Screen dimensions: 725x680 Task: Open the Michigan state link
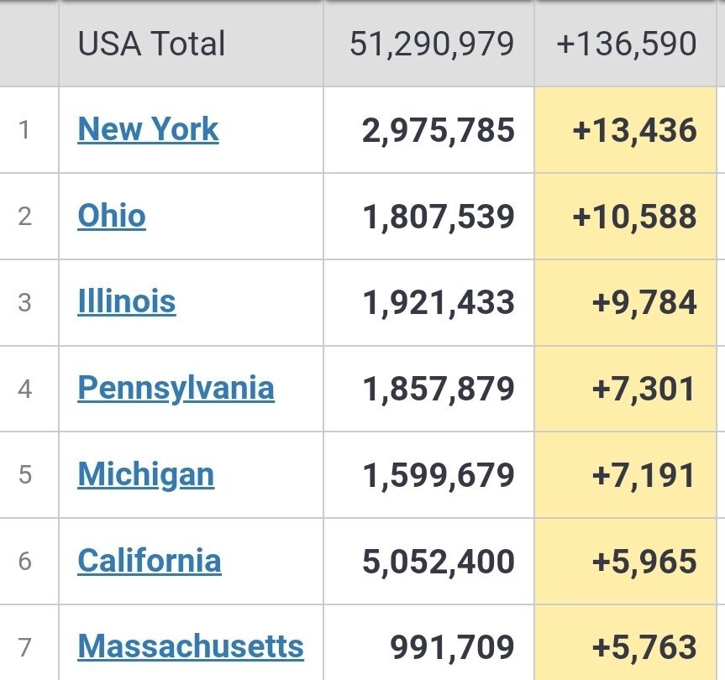pos(145,475)
